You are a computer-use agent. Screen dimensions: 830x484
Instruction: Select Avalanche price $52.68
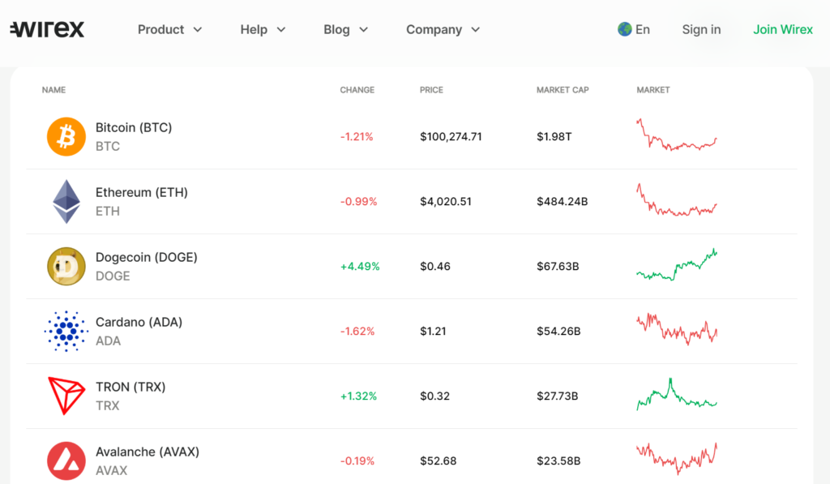point(439,460)
